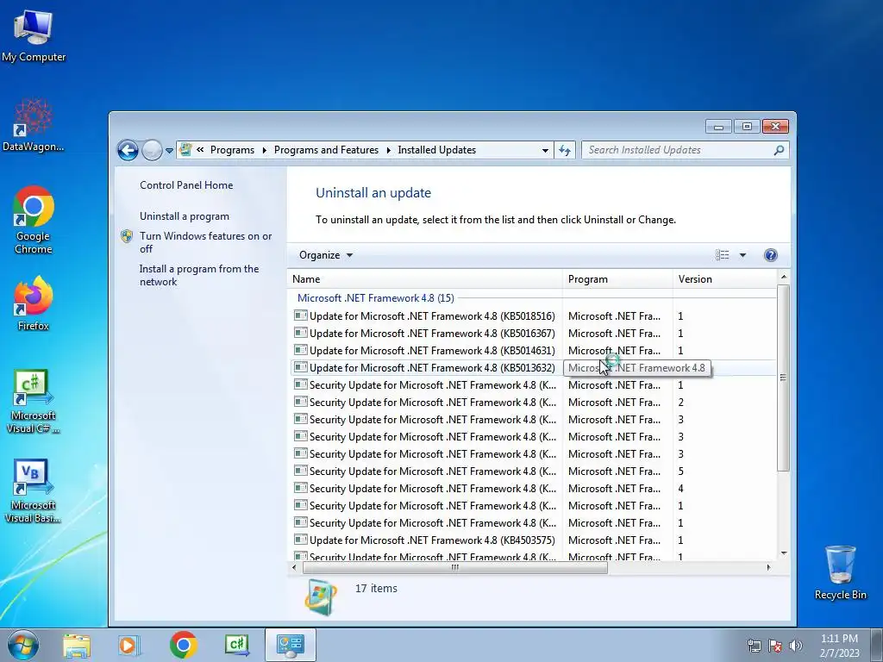This screenshot has width=883, height=662.
Task: Click the Forward navigation arrow
Action: tap(152, 150)
